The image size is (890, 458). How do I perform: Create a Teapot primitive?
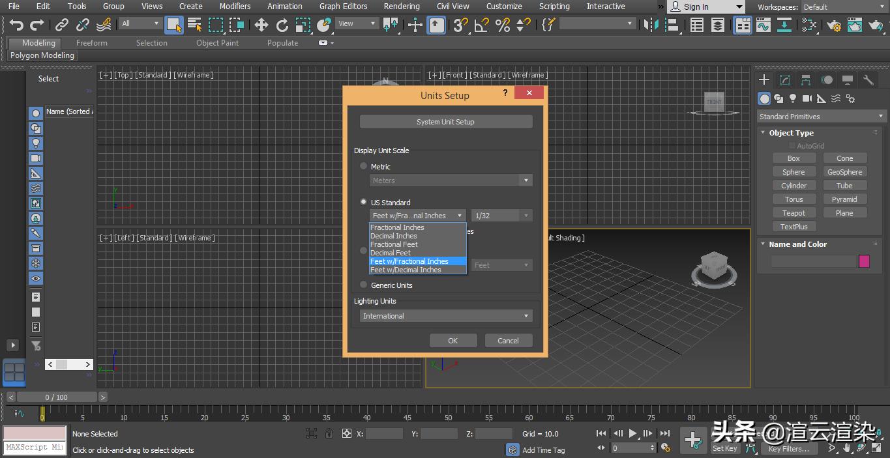point(794,212)
